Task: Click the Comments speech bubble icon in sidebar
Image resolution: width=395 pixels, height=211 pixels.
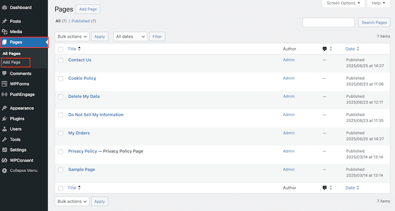Action: tap(4, 74)
